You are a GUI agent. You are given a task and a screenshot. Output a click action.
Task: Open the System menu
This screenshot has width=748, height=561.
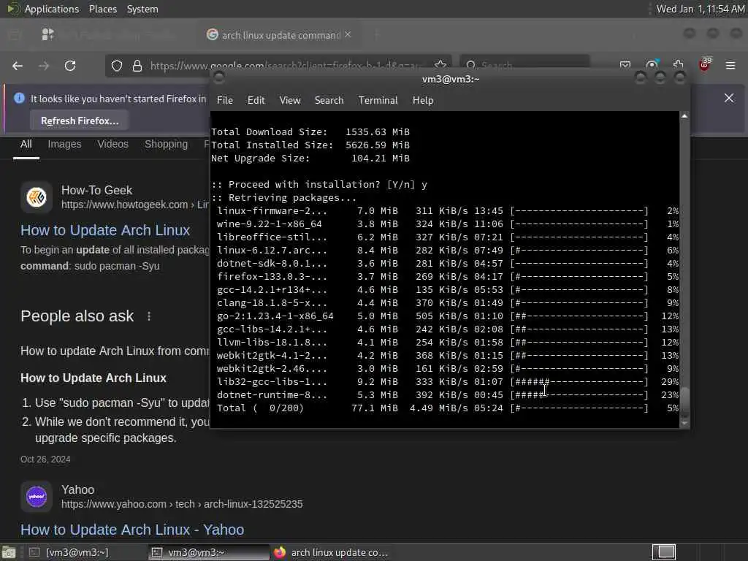pyautogui.click(x=142, y=9)
